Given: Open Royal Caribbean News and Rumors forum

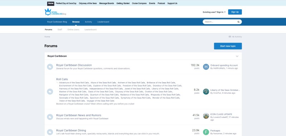Looking at the screenshot, I should pyautogui.click(x=79, y=115).
